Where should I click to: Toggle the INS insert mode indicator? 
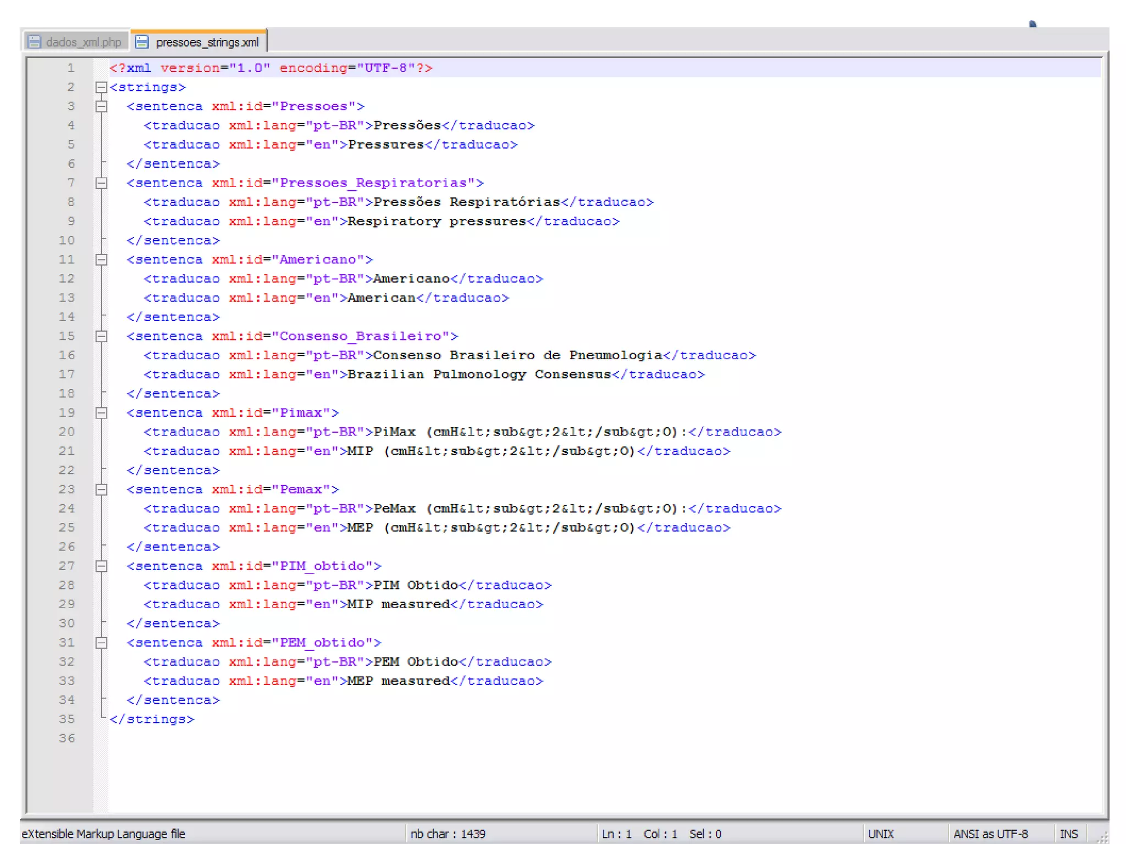(1068, 834)
